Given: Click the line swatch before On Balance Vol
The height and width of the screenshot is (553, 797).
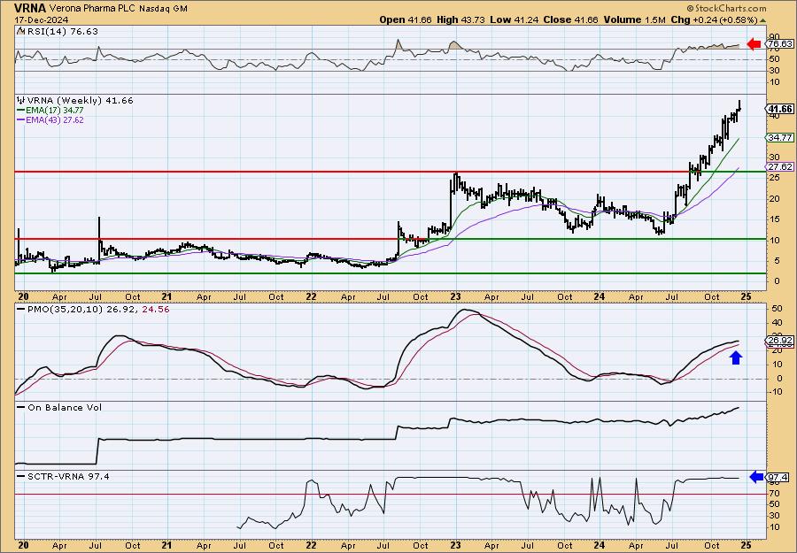Looking at the screenshot, I should pyautogui.click(x=21, y=407).
